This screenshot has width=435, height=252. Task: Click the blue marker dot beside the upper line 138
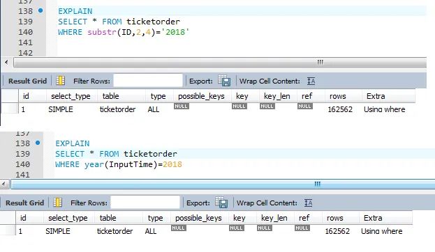(x=40, y=10)
